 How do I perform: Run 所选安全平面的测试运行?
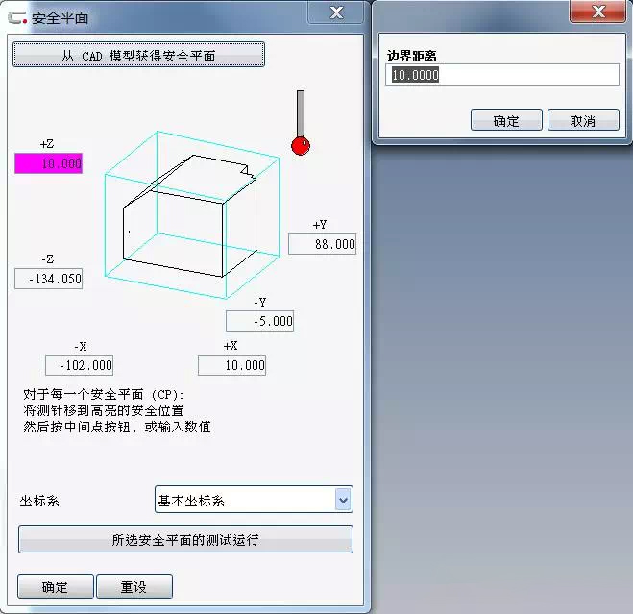pos(185,539)
